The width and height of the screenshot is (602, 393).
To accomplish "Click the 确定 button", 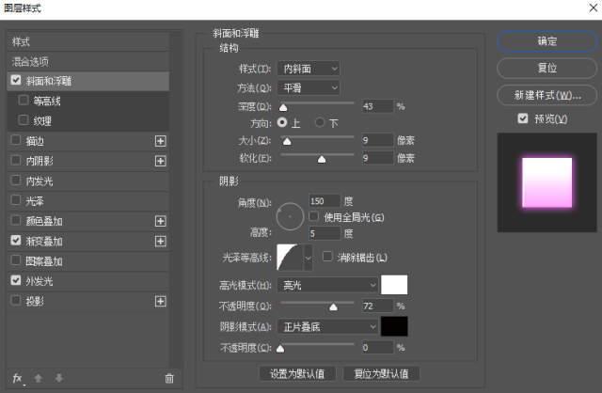I will click(547, 41).
